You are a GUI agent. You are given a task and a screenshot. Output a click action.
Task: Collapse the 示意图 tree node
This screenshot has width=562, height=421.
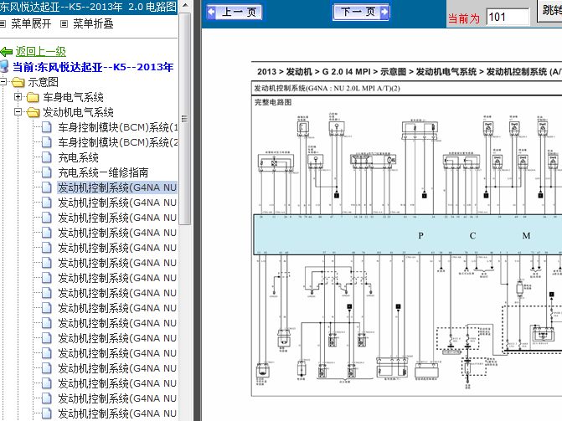[x=3, y=82]
